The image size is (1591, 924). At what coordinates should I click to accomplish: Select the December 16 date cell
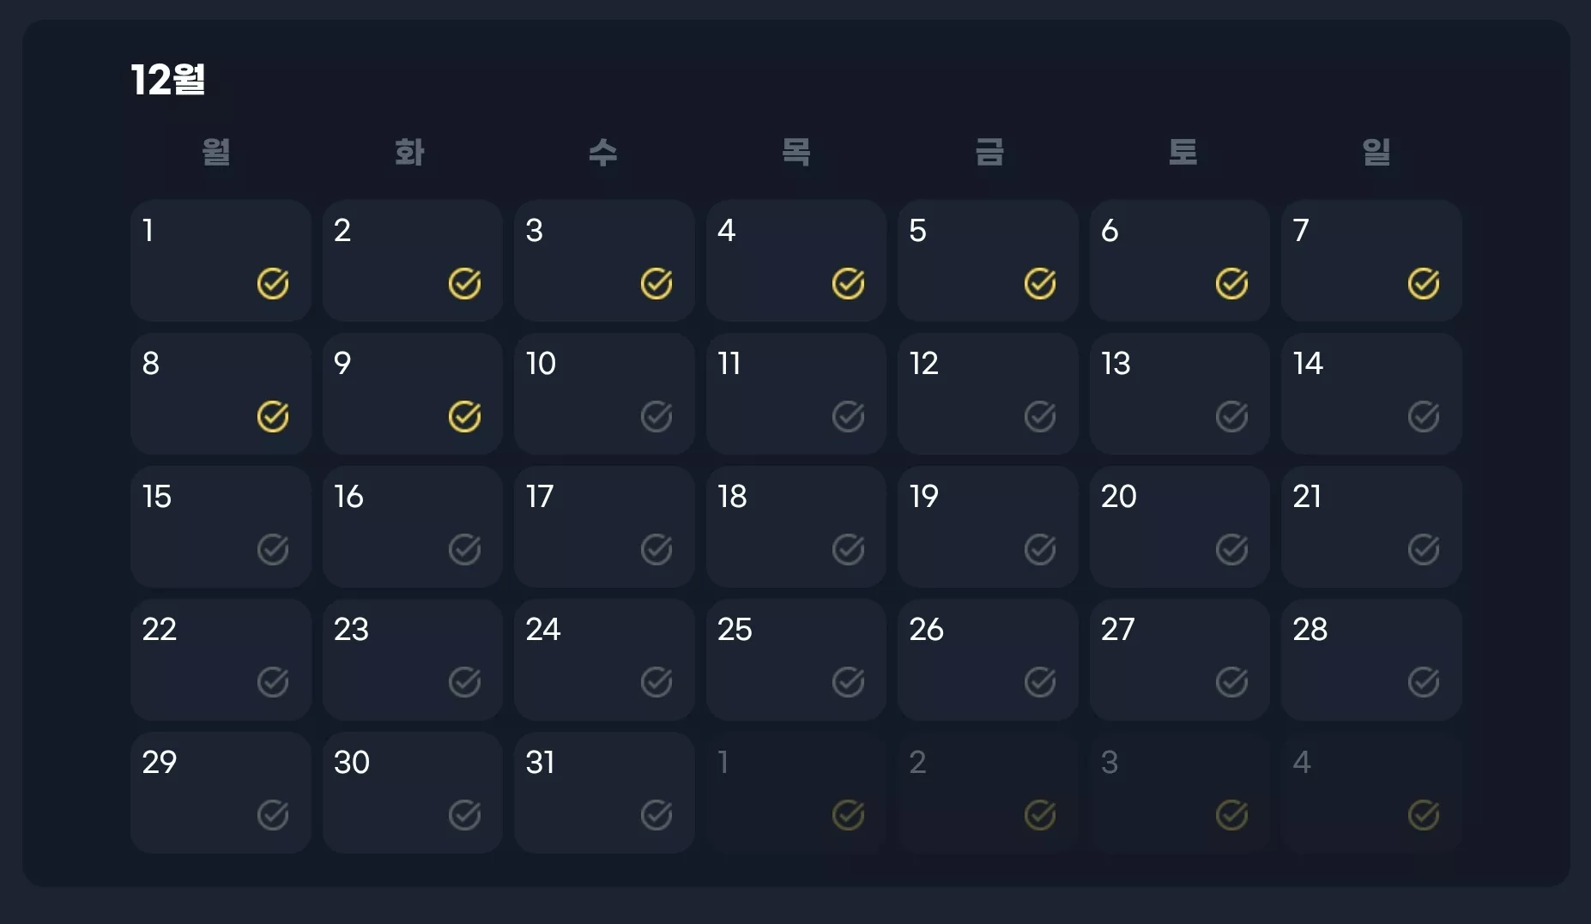(x=413, y=527)
